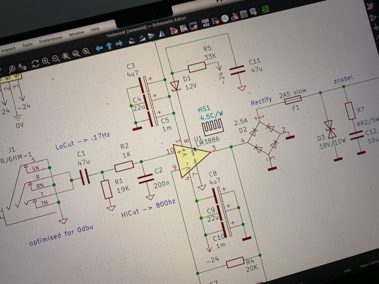This screenshot has height=284, width=379.
Task: Open the Help menu
Action: tap(95, 29)
